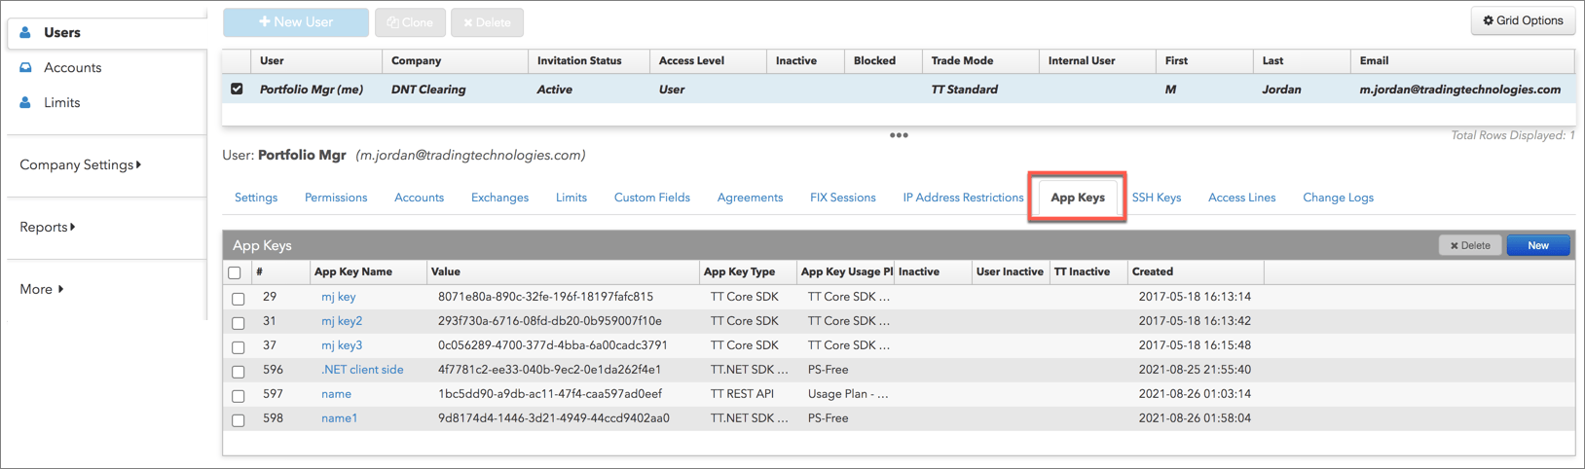
Task: Click the top Delete button beside Clone
Action: click(x=487, y=22)
